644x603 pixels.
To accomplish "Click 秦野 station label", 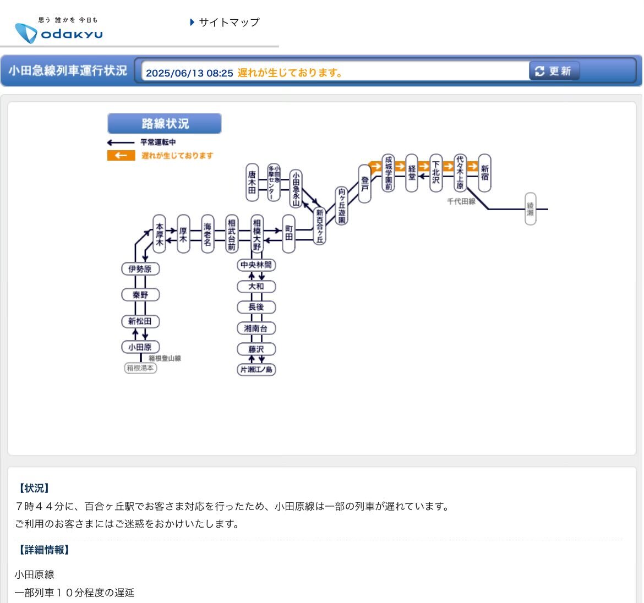I will point(140,295).
